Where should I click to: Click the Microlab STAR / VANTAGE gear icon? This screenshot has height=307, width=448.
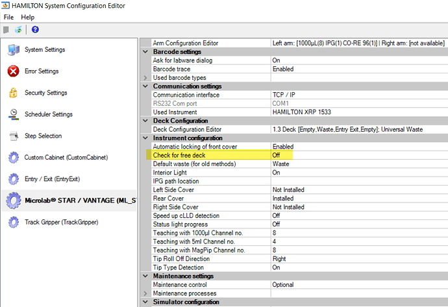(13, 201)
